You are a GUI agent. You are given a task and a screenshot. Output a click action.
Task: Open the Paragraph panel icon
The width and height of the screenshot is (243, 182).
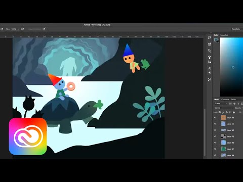click(210, 73)
